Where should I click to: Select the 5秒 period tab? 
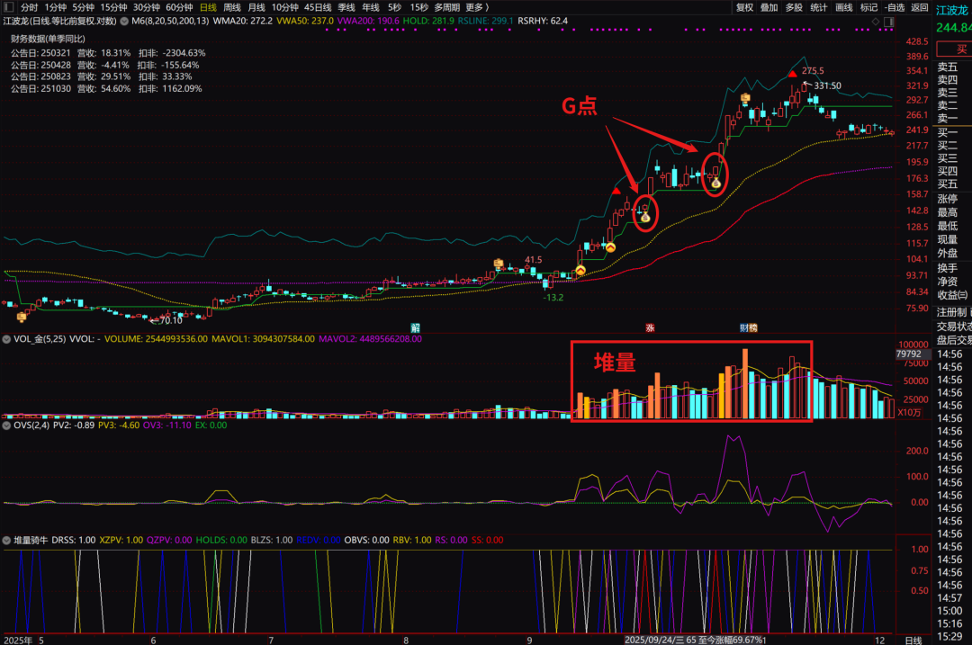(x=394, y=7)
